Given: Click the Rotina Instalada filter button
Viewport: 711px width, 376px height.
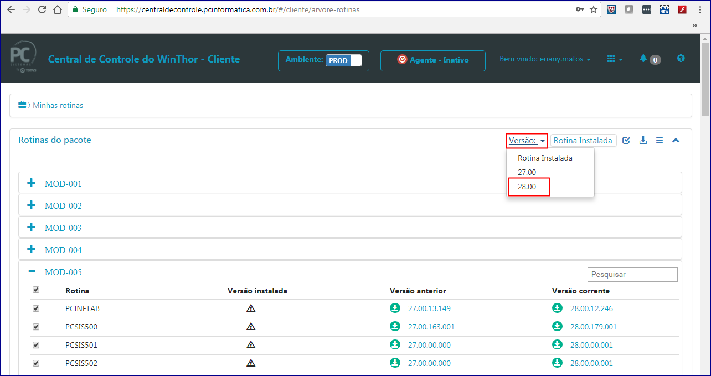Looking at the screenshot, I should (x=583, y=141).
